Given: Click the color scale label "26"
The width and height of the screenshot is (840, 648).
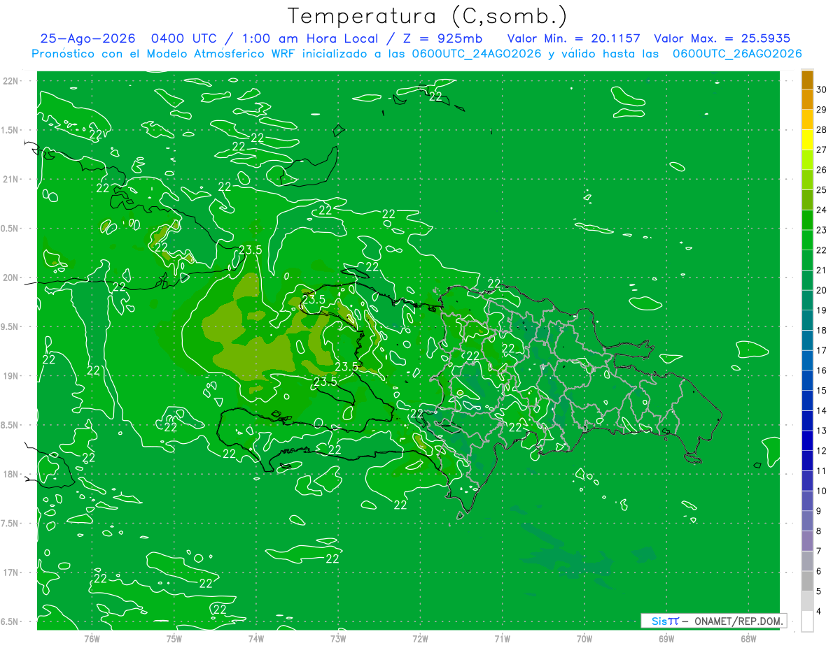Looking at the screenshot, I should (x=822, y=170).
